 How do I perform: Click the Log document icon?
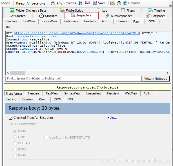coord(98,10)
